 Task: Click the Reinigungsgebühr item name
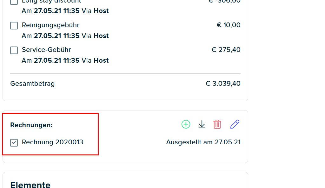pyautogui.click(x=50, y=25)
